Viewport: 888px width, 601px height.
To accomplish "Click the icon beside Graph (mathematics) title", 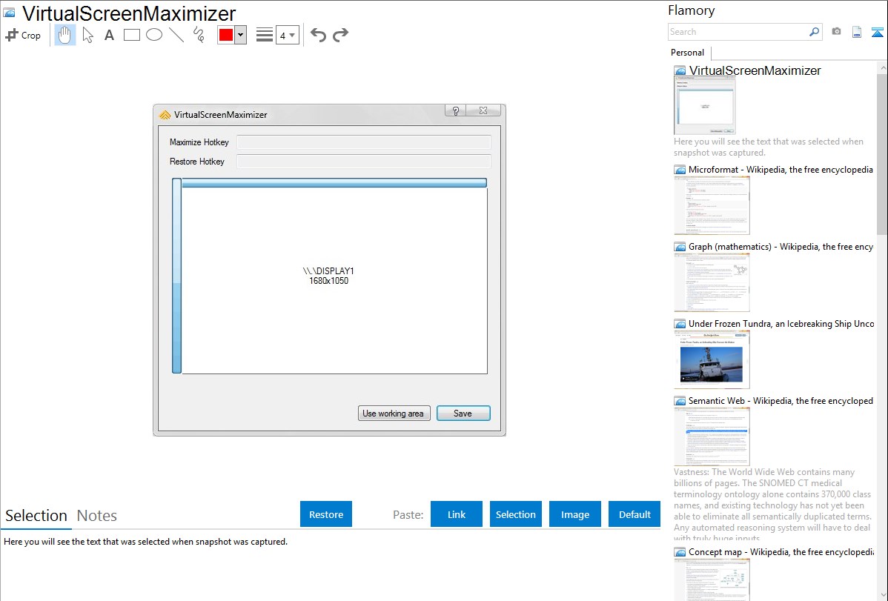I will (680, 247).
